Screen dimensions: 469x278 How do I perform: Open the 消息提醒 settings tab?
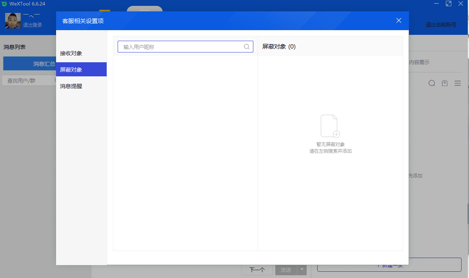pos(71,86)
